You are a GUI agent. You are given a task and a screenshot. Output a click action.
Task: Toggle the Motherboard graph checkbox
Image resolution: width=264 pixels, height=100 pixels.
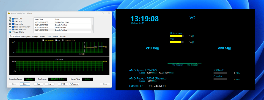pos(43,40)
